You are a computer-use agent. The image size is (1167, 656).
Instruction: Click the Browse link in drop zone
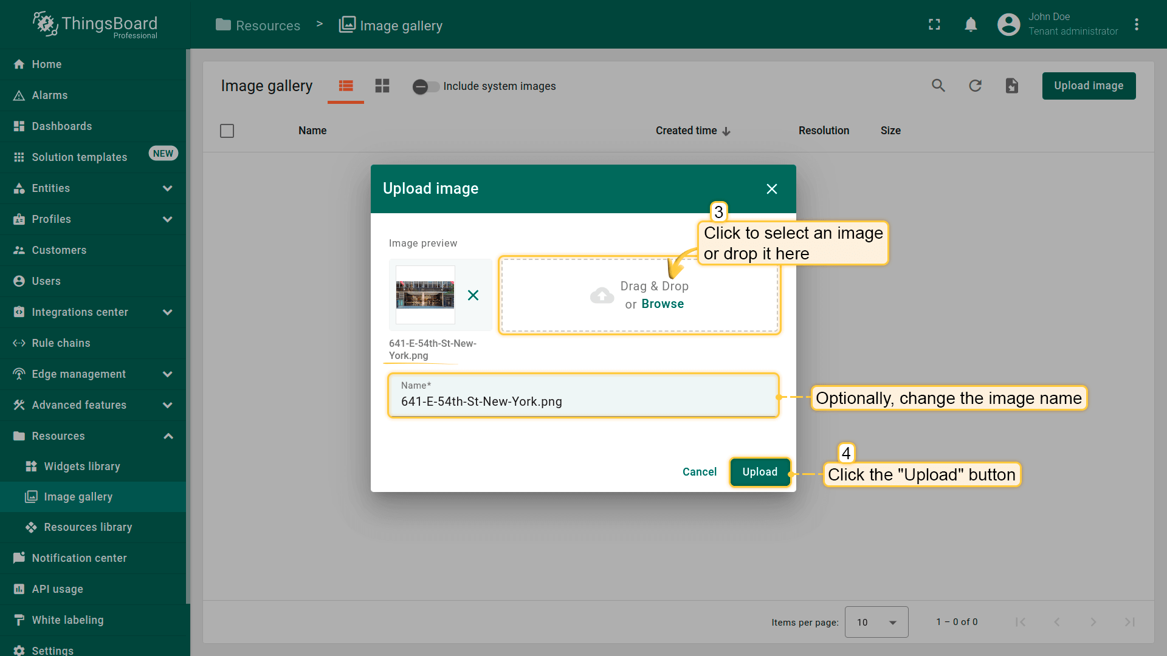tap(663, 304)
